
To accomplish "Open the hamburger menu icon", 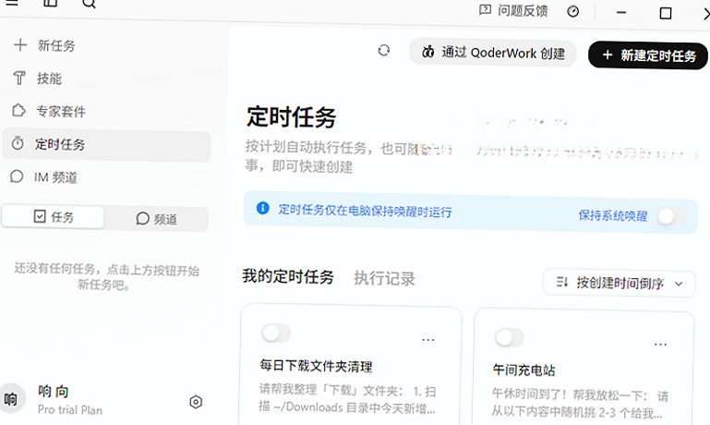I will tap(12, 2).
